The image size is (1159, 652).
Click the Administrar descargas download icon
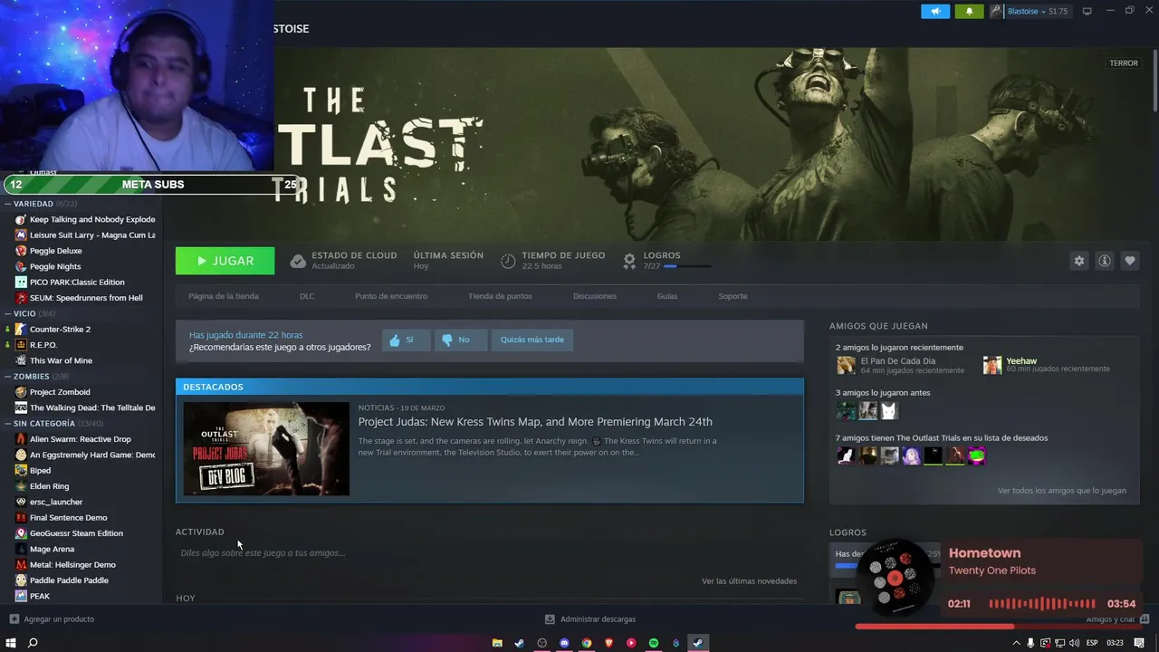click(550, 619)
